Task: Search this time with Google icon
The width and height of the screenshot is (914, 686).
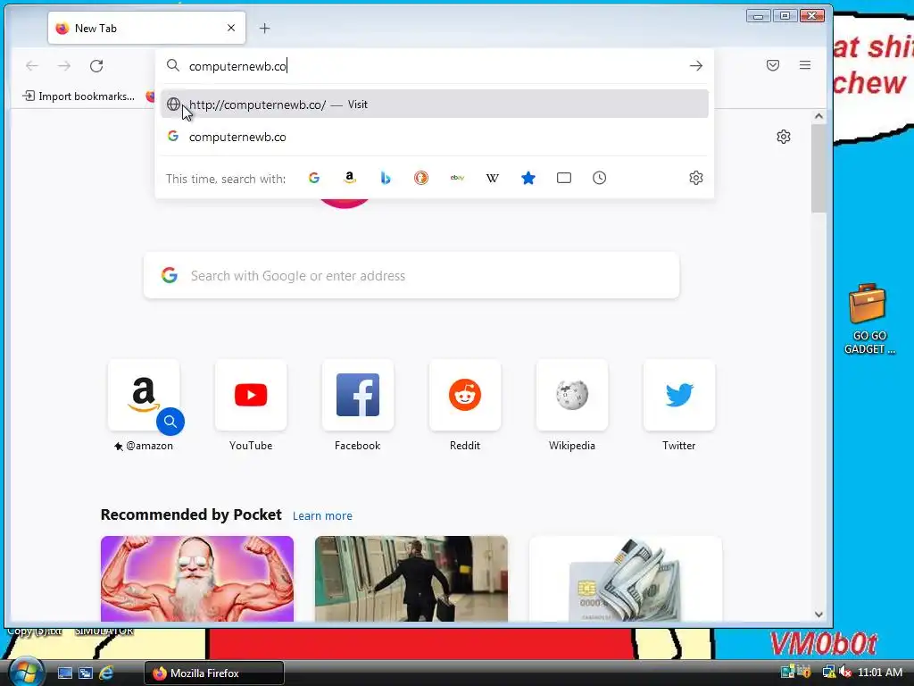Action: pos(314,178)
